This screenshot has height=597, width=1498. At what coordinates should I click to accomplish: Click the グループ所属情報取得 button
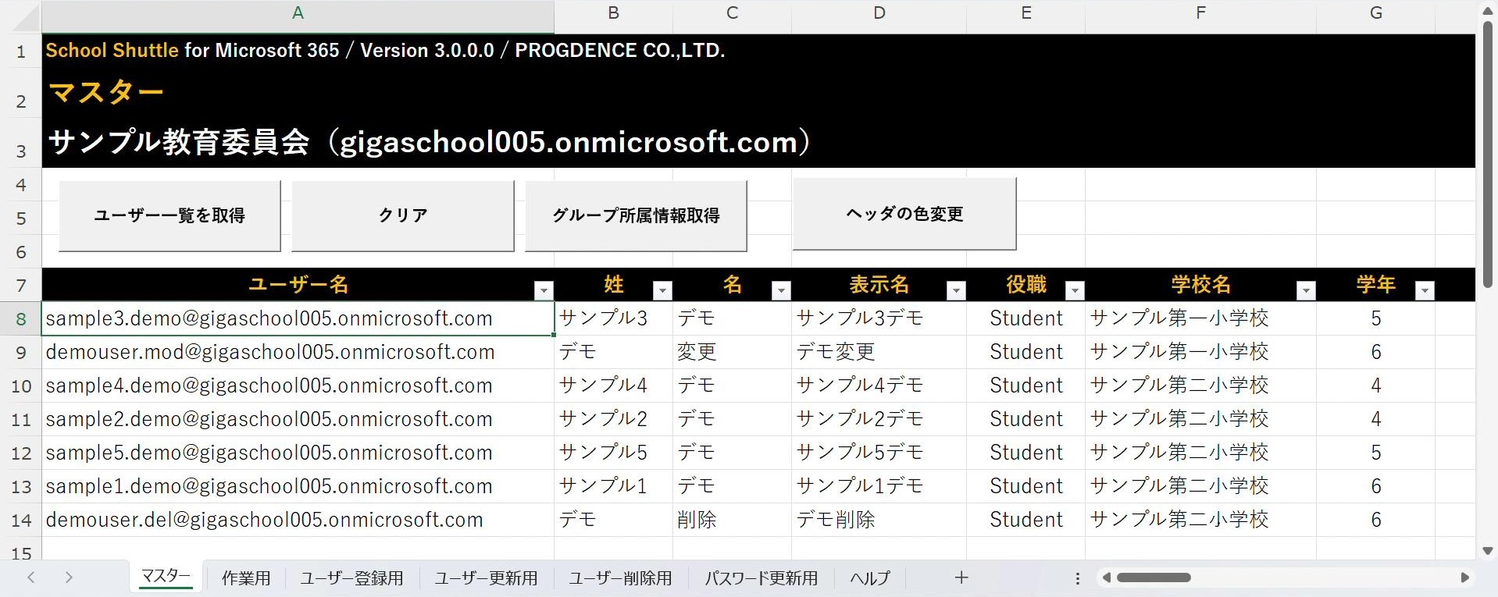(x=636, y=215)
